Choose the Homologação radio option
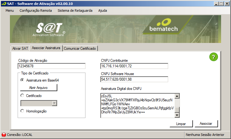This screenshot has width=231, height=139. click(22, 111)
